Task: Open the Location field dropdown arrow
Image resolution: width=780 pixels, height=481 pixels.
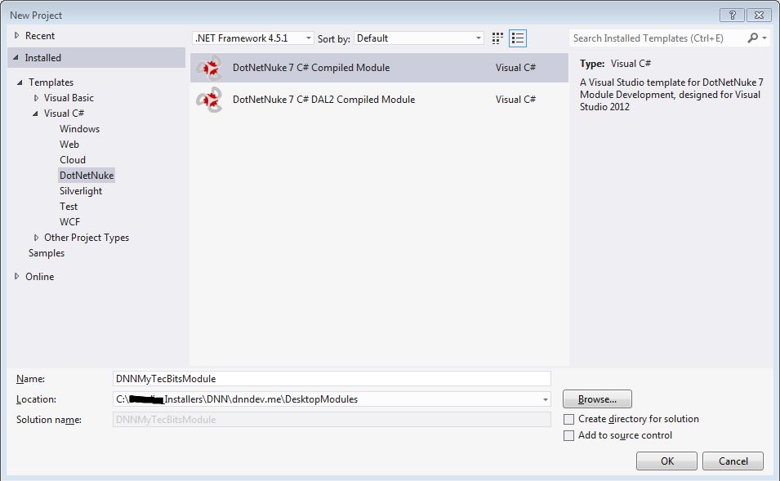Action: 544,399
